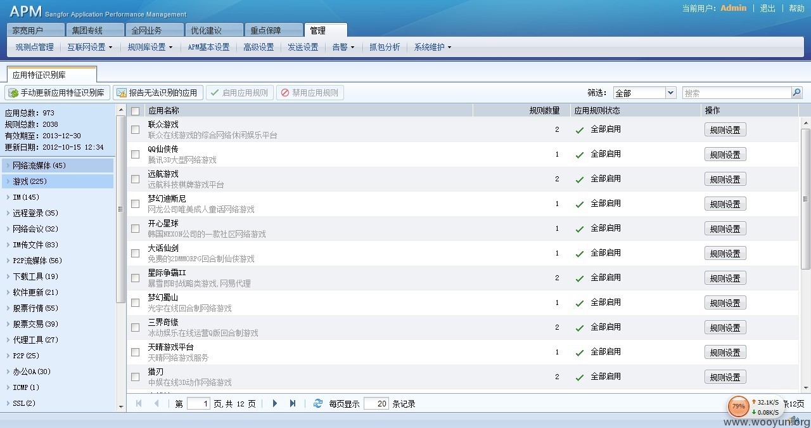
Task: Check the 天晴游戏平台 row checkbox
Action: coord(135,352)
